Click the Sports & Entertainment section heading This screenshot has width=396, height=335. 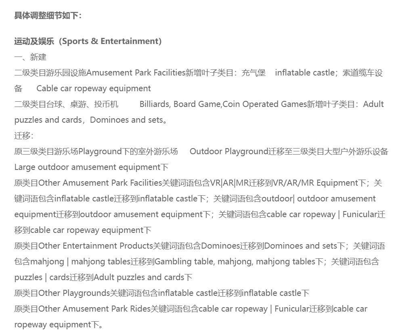point(88,41)
